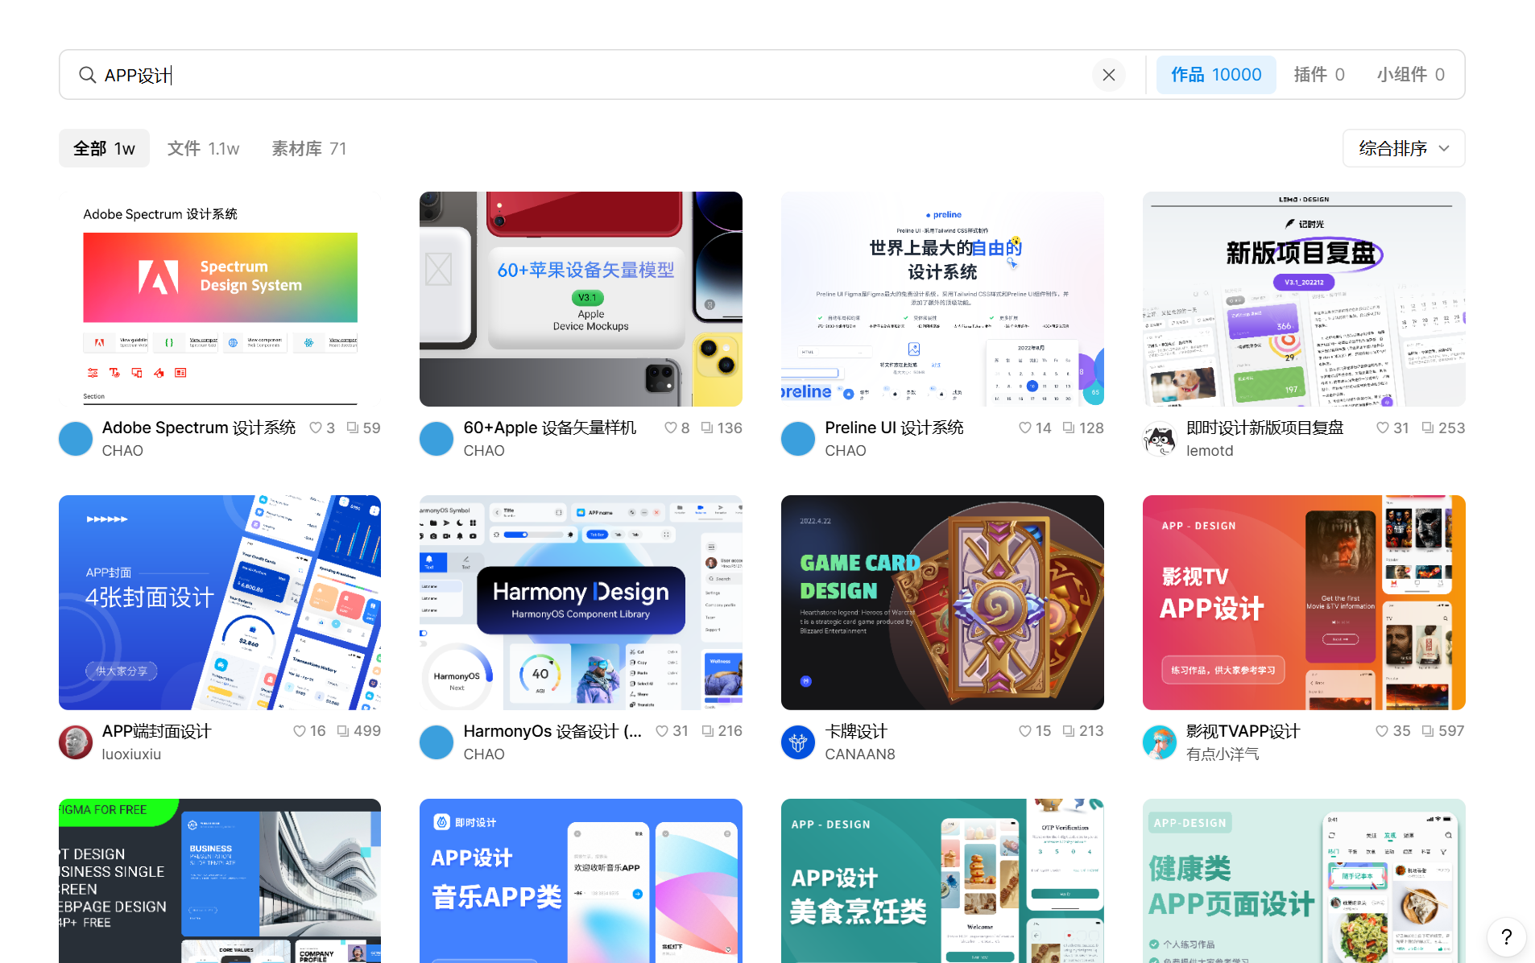The image size is (1535, 963).
Task: Open the GAME CARD DESIGN thumbnail
Action: click(942, 602)
